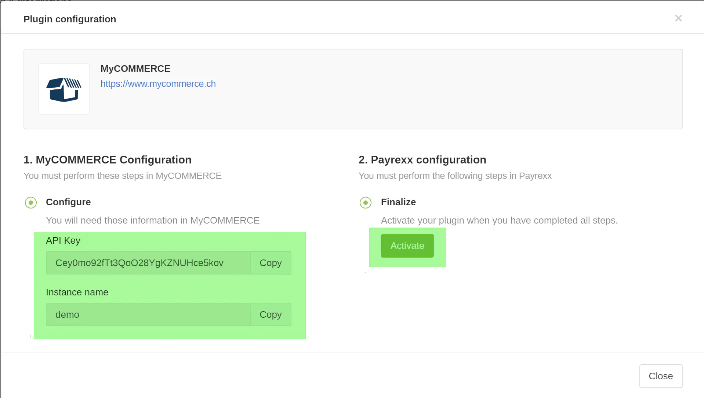Close the dialog with the X icon
Screen dimensions: 704x398
point(678,18)
